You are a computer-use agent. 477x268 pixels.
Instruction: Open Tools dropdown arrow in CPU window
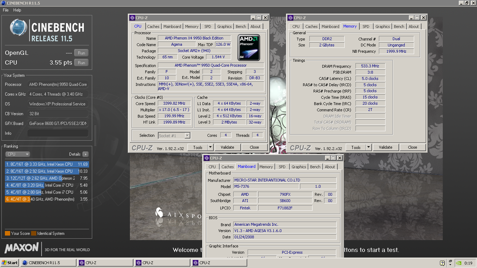(x=211, y=147)
